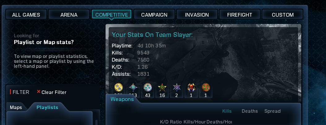
Task: Switch weapon stats view to Kills
Action: click(227, 111)
